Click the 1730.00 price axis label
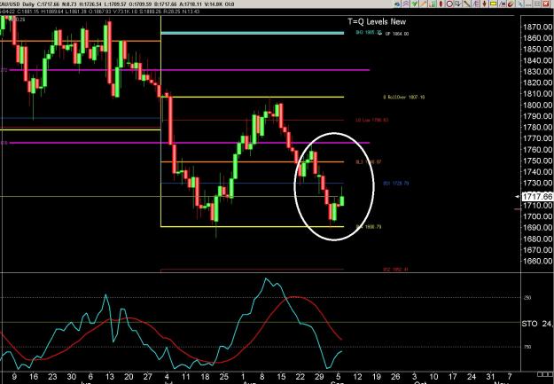The height and width of the screenshot is (384, 554). pos(537,184)
